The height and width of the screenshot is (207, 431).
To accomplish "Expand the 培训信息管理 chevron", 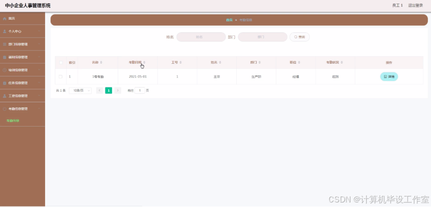I will [40, 70].
